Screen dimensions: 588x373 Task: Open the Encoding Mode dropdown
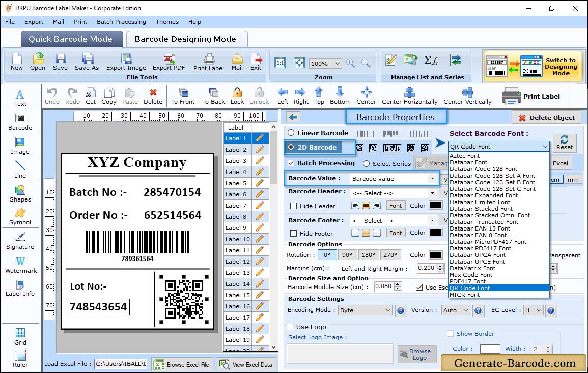(365, 310)
